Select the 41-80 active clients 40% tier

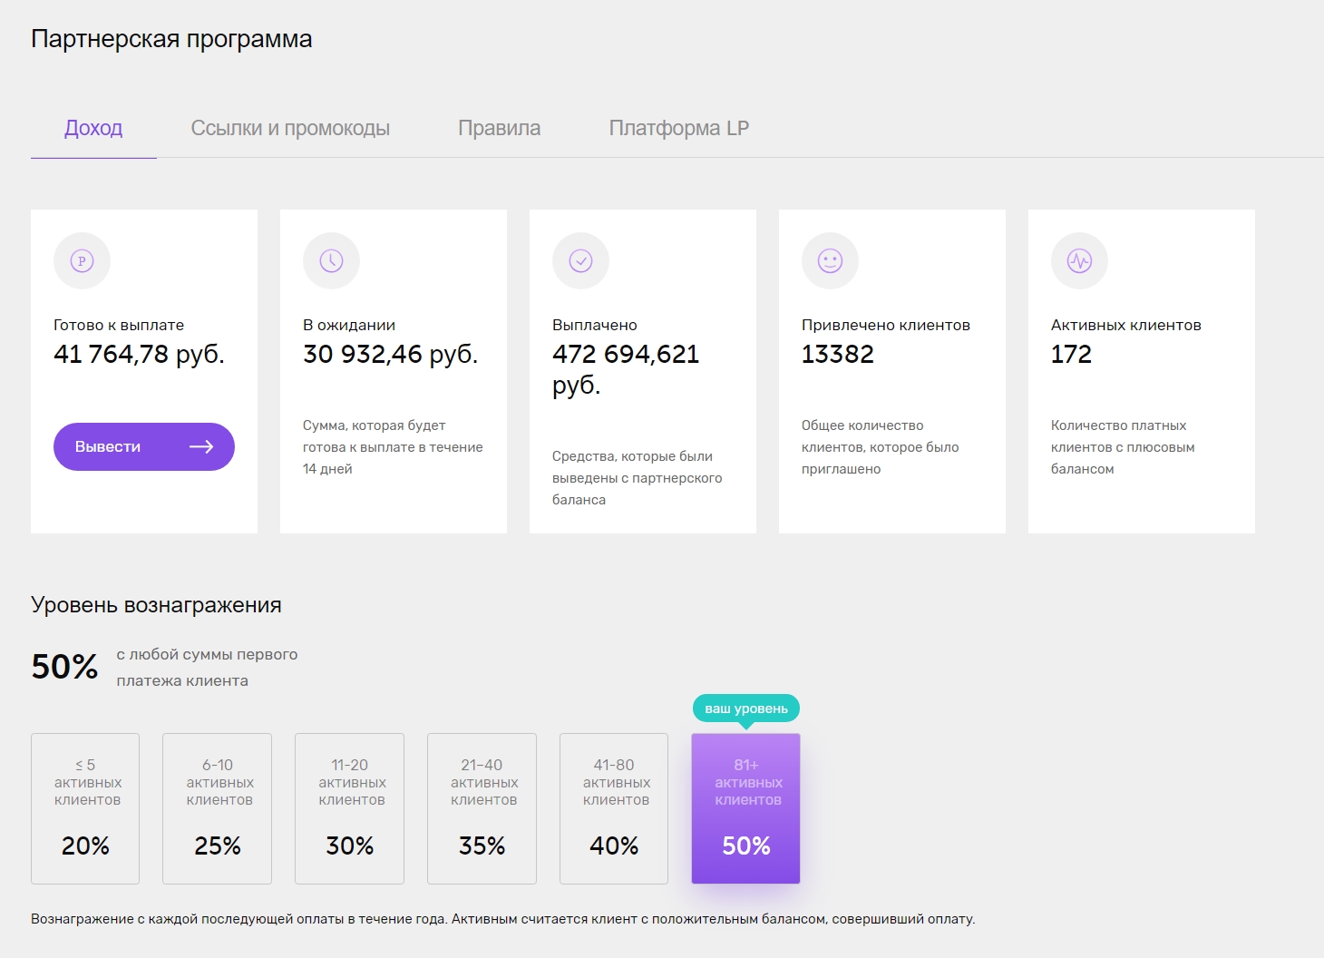(x=614, y=808)
